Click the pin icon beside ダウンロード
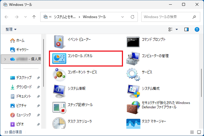This screenshot has width=204, height=136. point(38,87)
